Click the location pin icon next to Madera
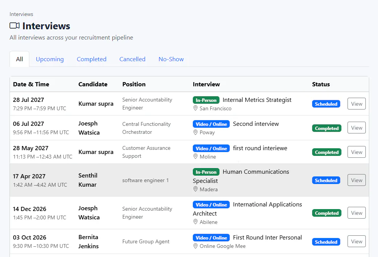378x257 pixels. click(x=195, y=189)
